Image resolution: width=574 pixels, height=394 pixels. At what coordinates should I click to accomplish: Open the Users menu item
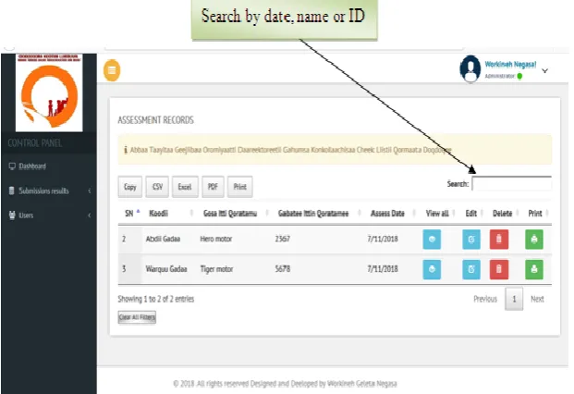coord(26,215)
